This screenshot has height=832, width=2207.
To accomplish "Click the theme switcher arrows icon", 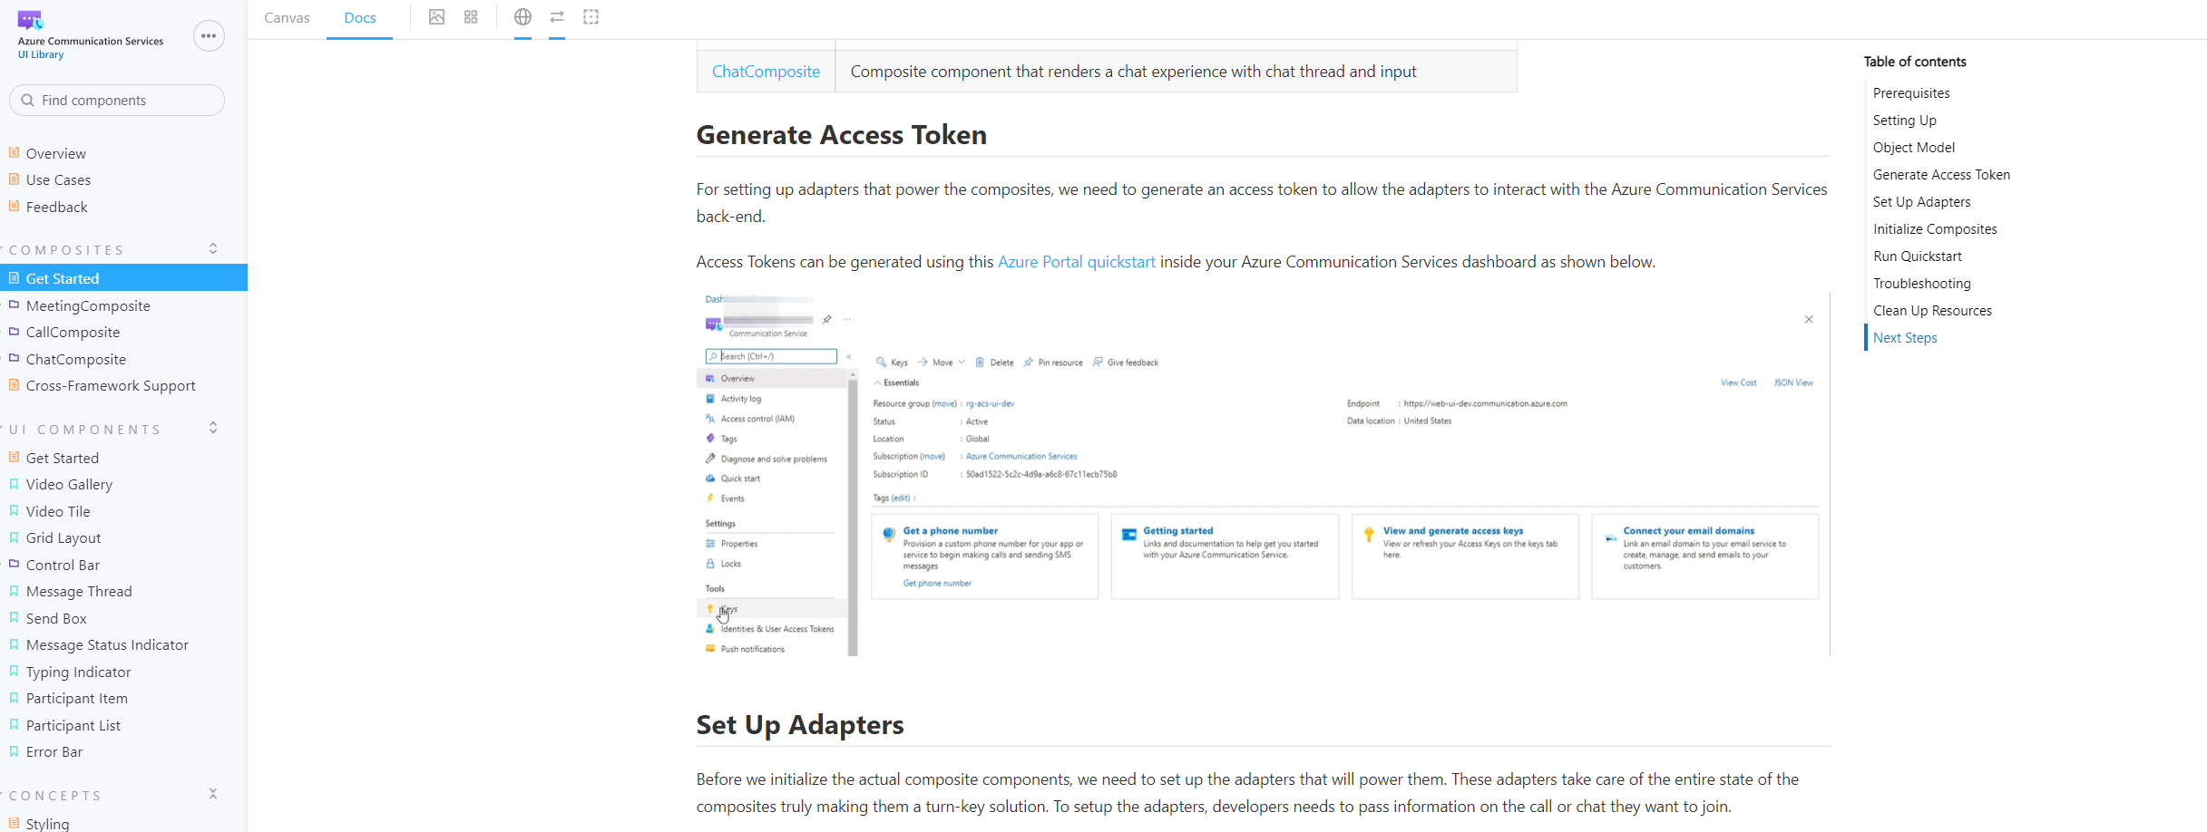I will (556, 17).
